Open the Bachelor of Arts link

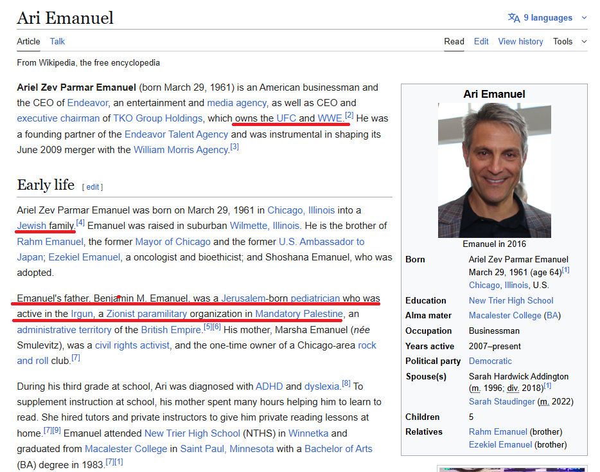pyautogui.click(x=339, y=449)
